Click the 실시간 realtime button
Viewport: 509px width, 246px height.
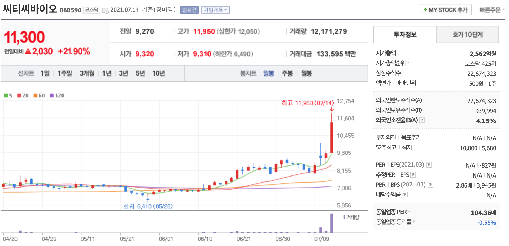[189, 10]
